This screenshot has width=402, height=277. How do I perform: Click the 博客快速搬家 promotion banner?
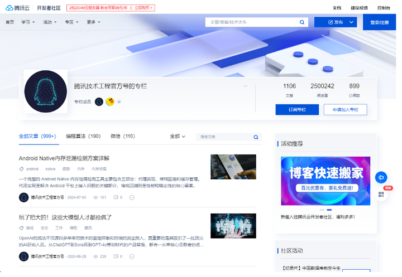(x=326, y=181)
